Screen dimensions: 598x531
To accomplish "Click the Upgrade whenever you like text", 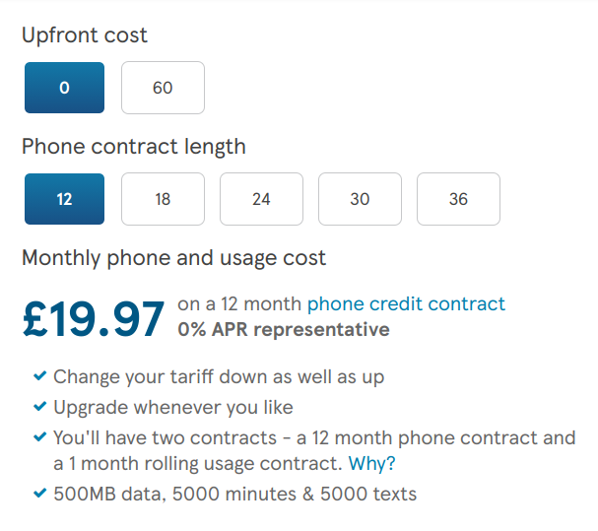I will (173, 407).
